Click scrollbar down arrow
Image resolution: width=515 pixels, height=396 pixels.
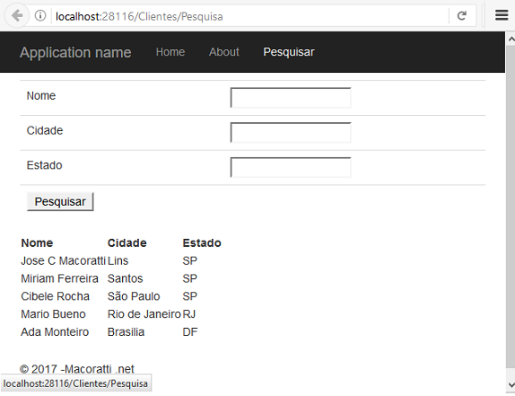tap(511, 385)
